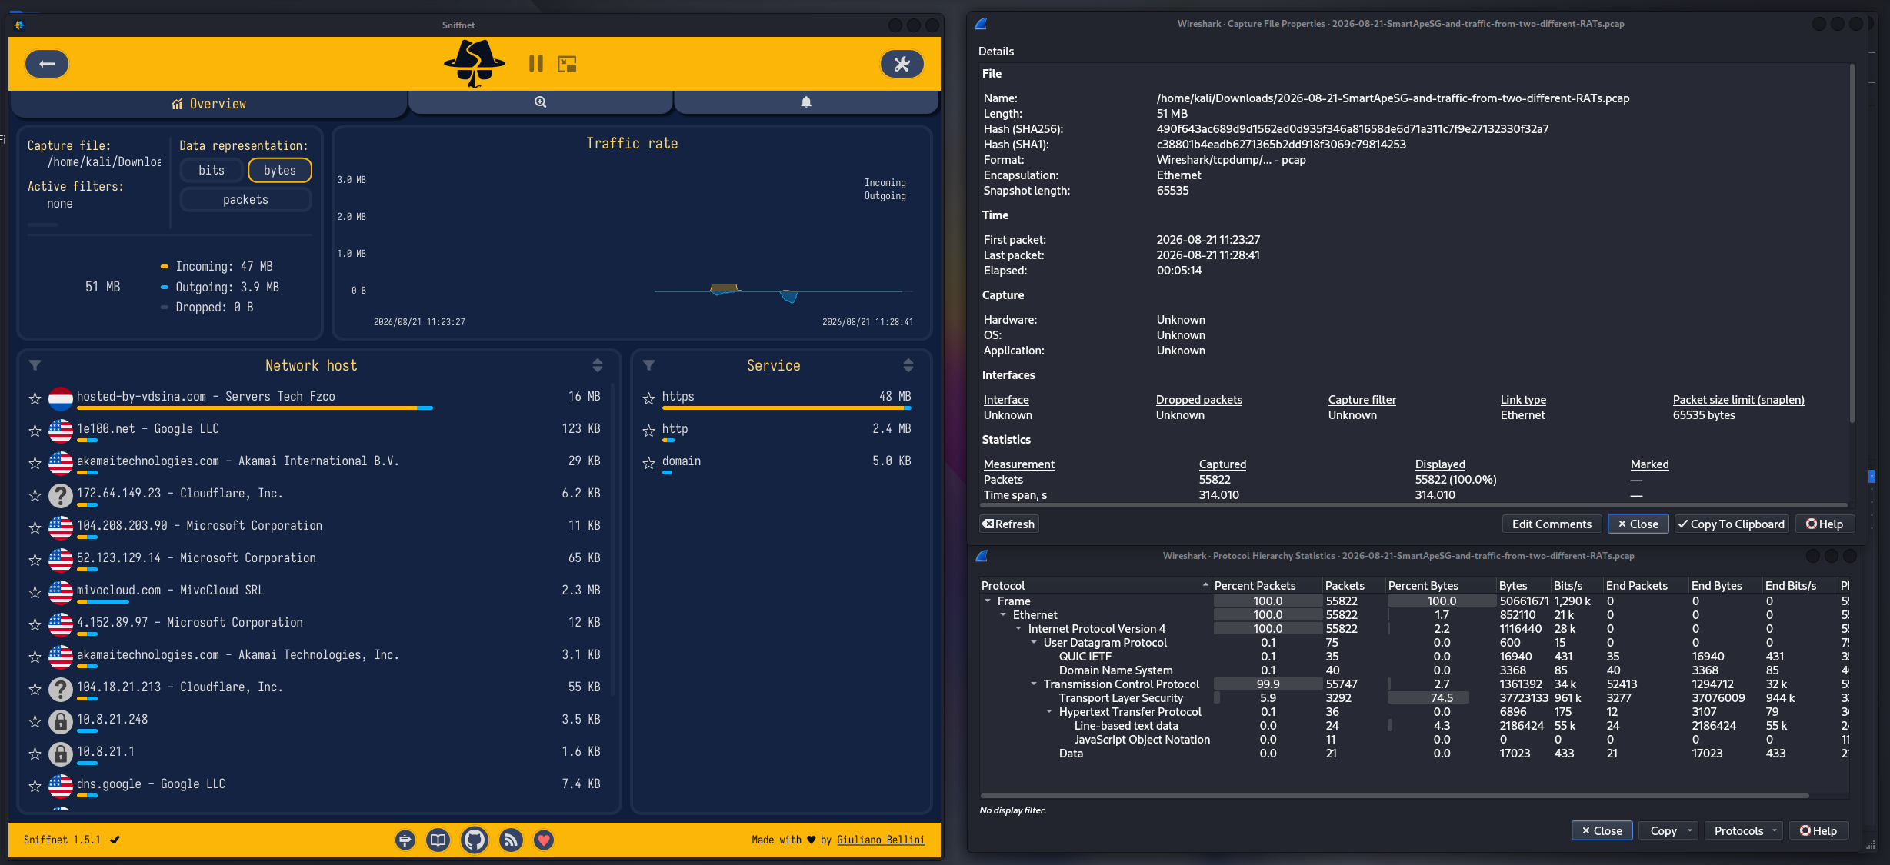Go back using Sniffnet's arrow button
This screenshot has width=1890, height=865.
(47, 64)
